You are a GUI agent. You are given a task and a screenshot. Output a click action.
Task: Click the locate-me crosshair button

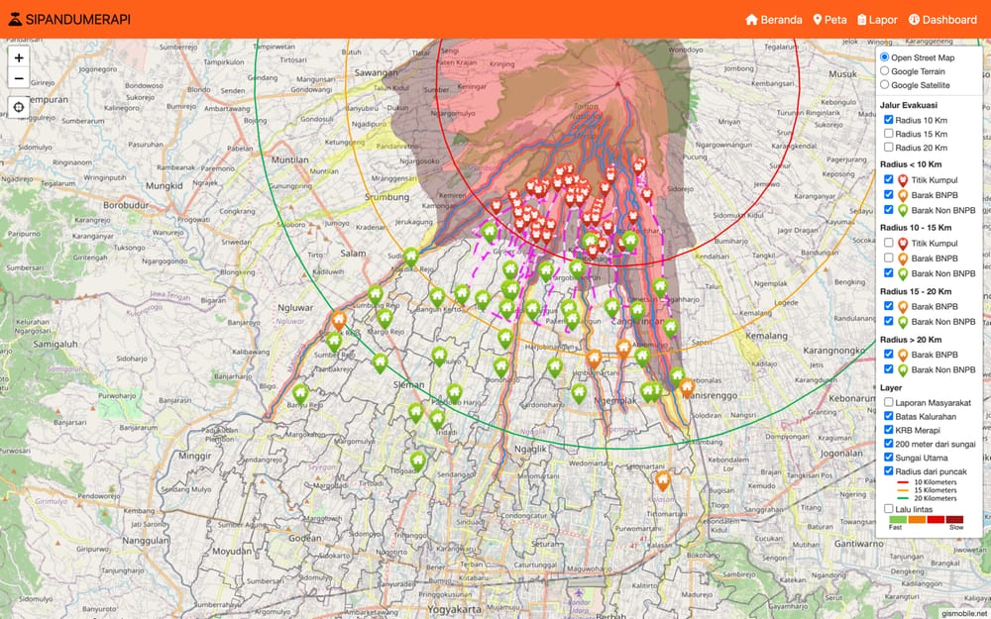point(19,107)
